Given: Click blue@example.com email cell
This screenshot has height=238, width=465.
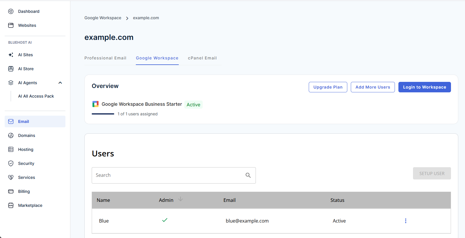Looking at the screenshot, I should click(247, 221).
